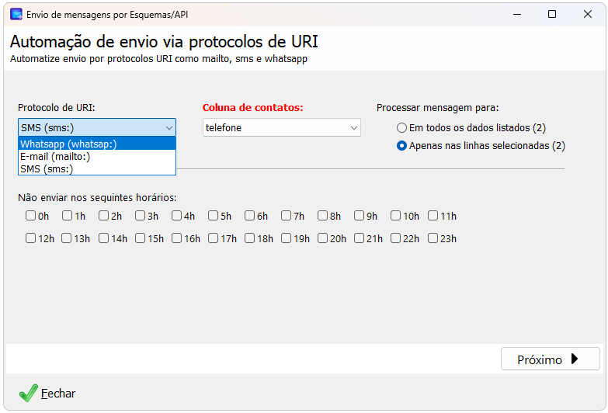The width and height of the screenshot is (608, 413).
Task: Collapse the Protocolo de URI dropdown
Action: pyautogui.click(x=97, y=127)
